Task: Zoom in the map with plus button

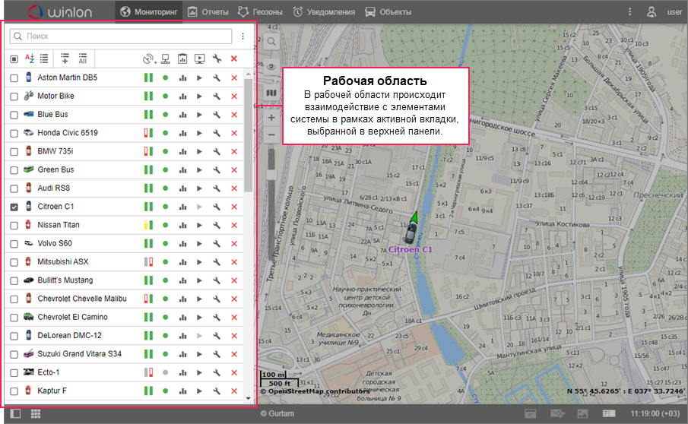Action: [x=271, y=119]
